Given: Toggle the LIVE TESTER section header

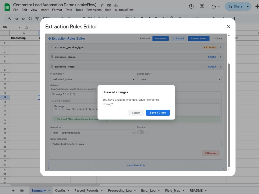Looking at the screenshot, I should point(61,101).
